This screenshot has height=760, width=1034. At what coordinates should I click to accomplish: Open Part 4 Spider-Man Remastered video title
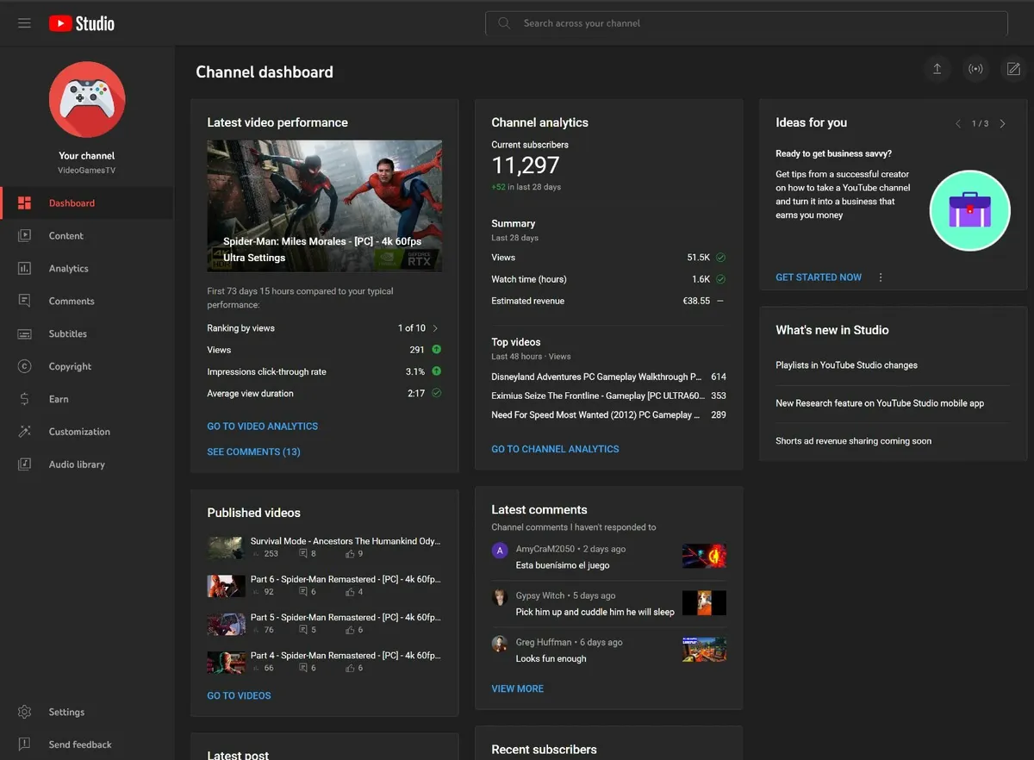pos(346,655)
